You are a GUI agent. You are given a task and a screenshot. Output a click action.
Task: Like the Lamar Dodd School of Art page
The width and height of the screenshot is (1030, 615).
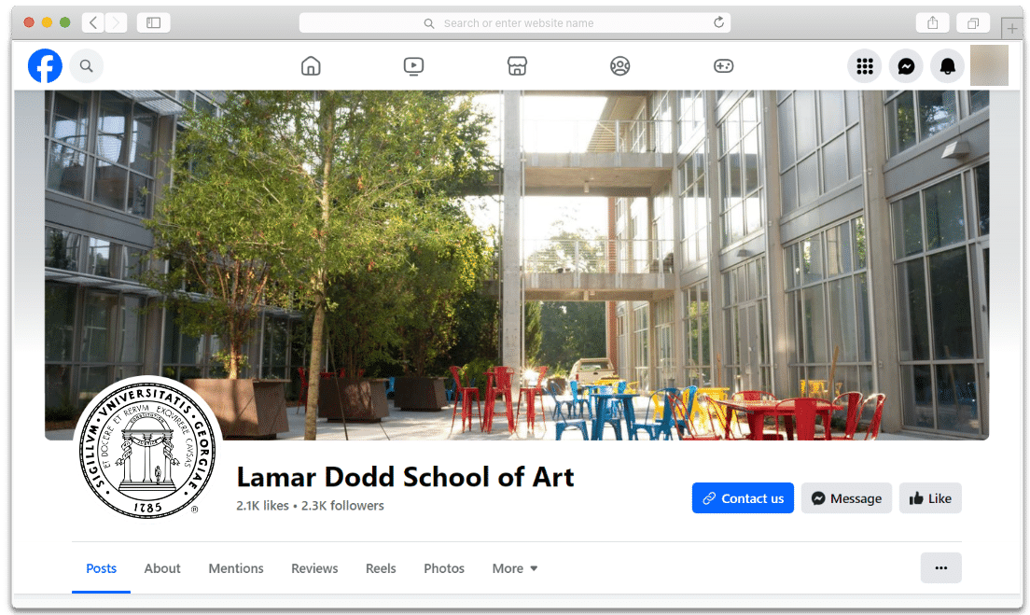(x=930, y=498)
